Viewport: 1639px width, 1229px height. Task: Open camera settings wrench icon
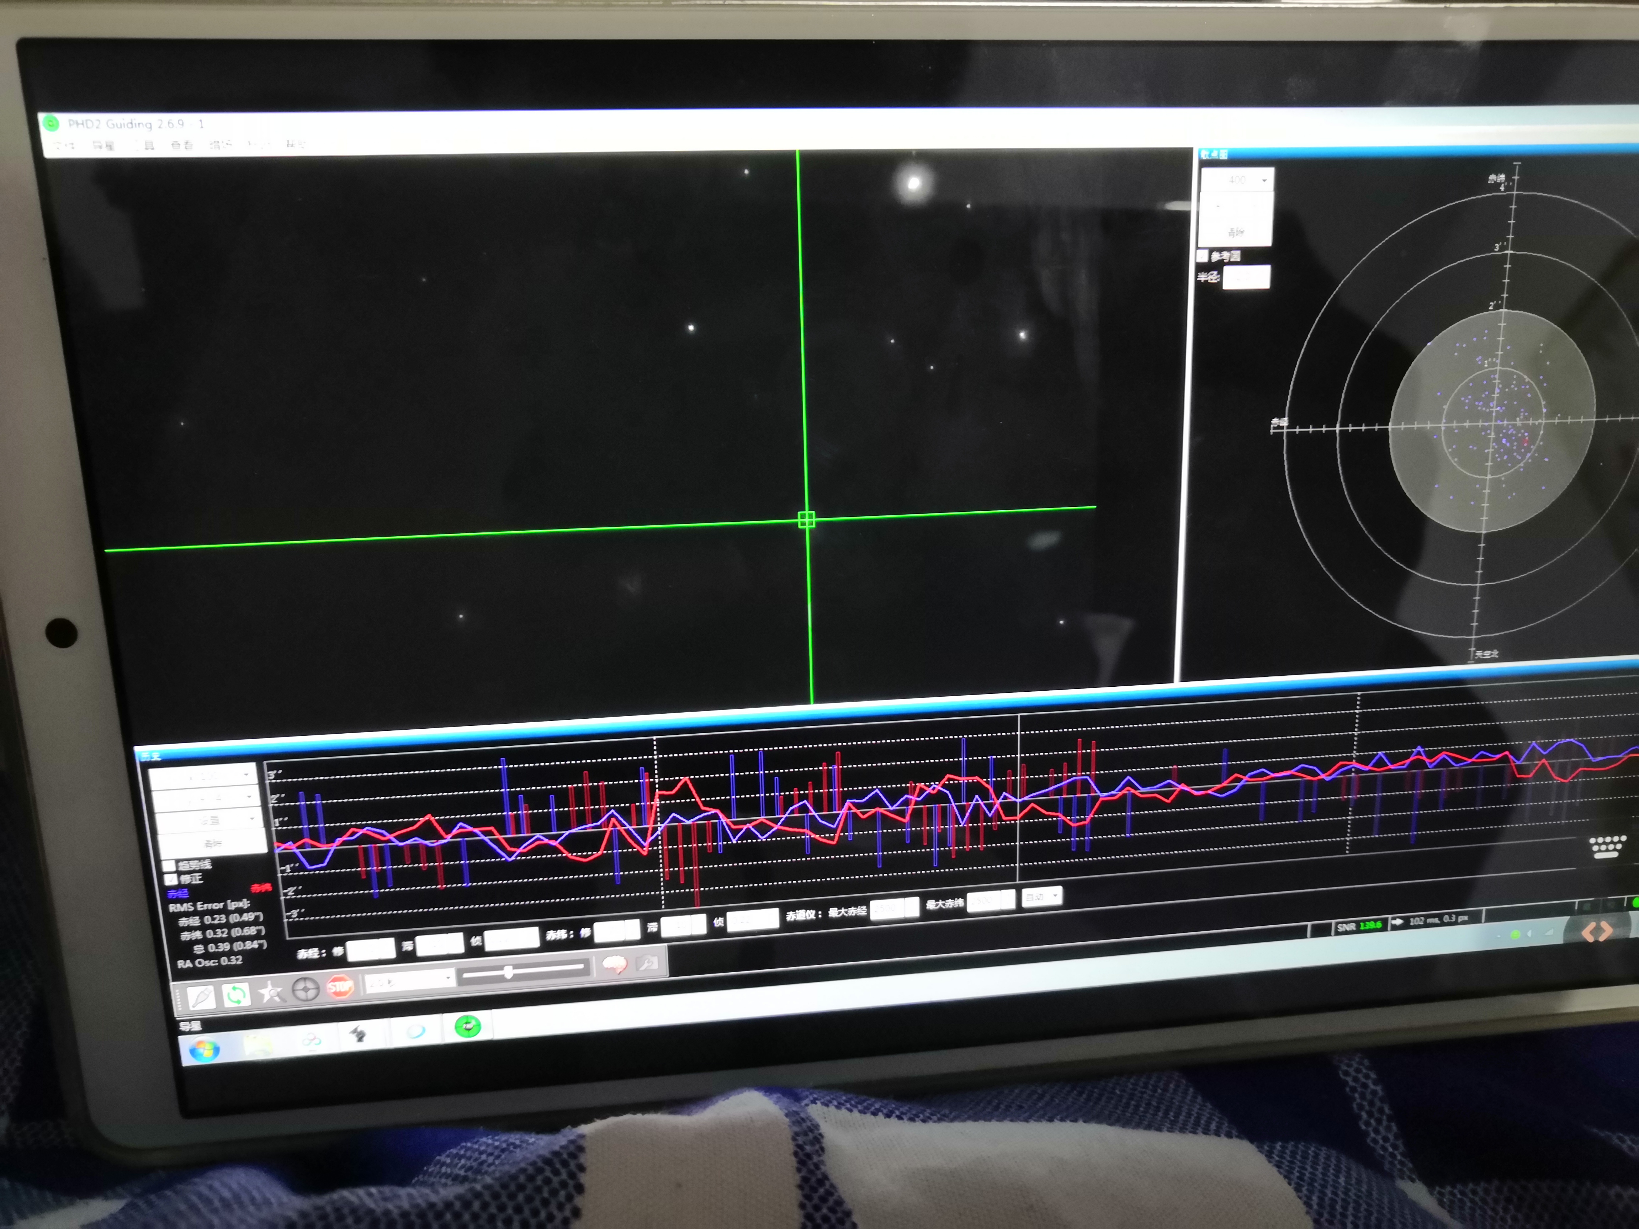pyautogui.click(x=648, y=962)
